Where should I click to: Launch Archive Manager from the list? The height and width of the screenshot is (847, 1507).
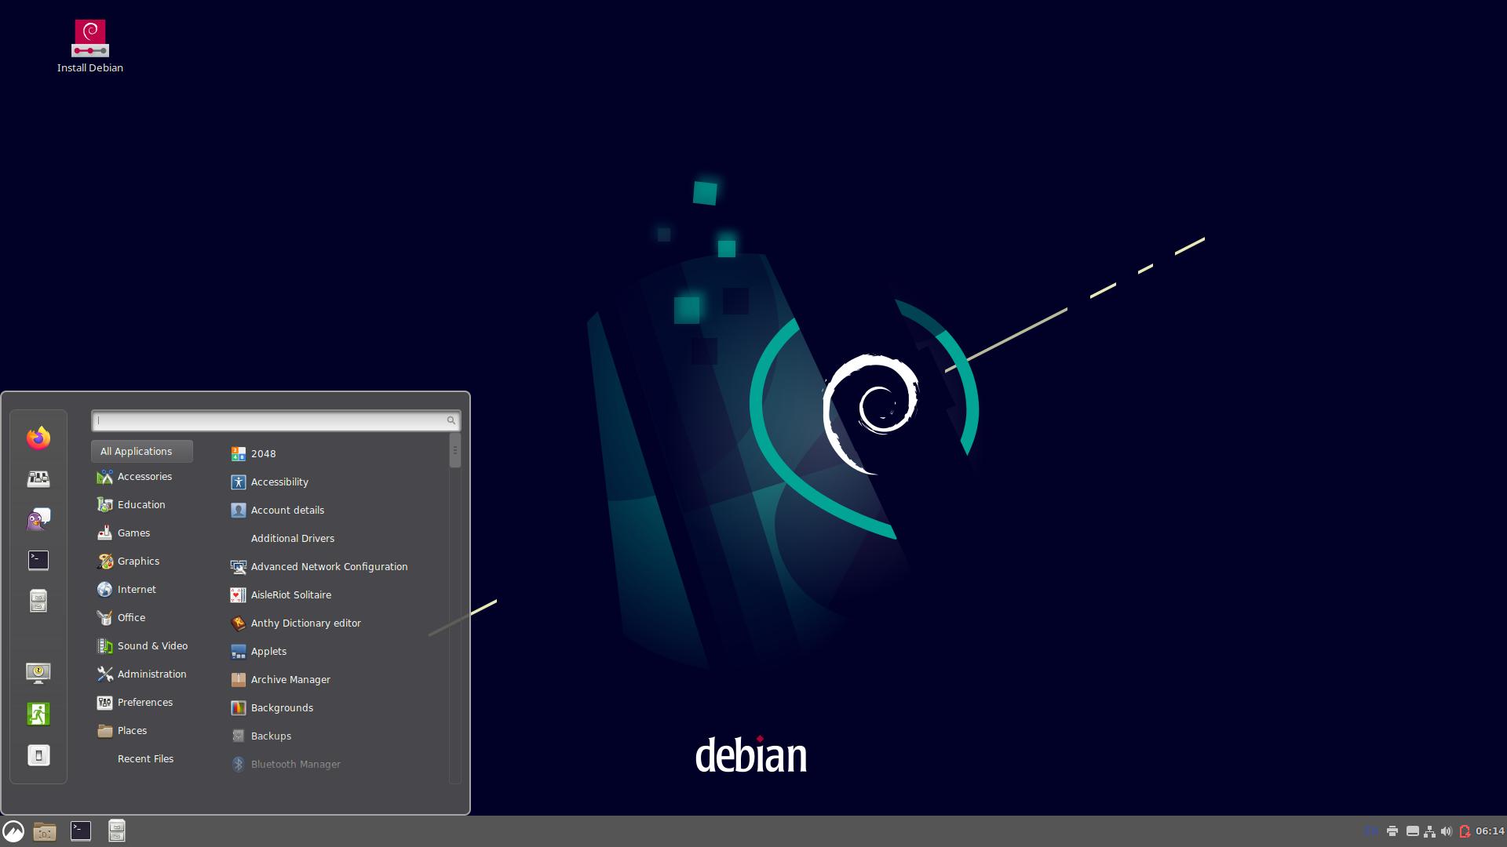pyautogui.click(x=290, y=680)
